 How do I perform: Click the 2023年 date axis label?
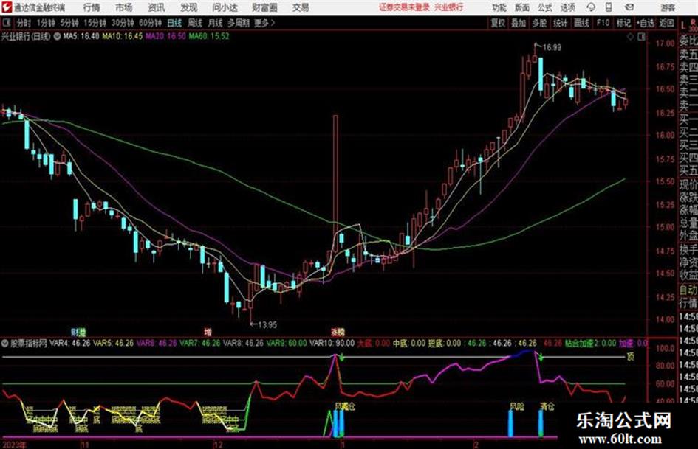click(14, 445)
